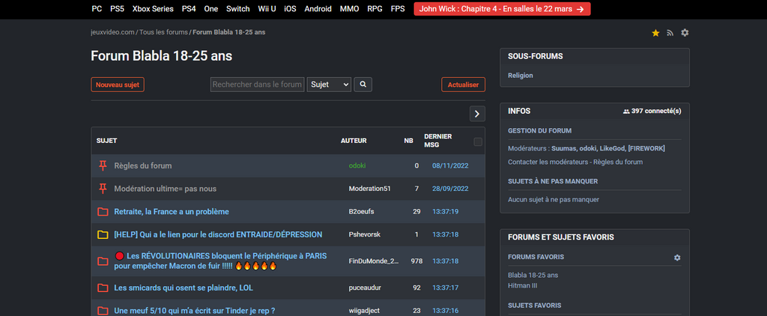Select Switch in the top navigation
This screenshot has height=316, width=767.
pyautogui.click(x=237, y=9)
